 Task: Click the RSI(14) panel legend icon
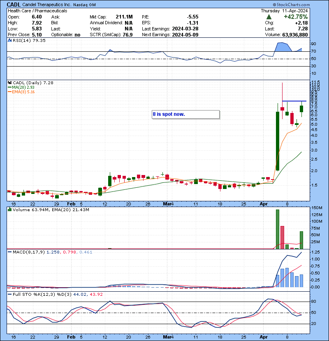pos(9,40)
